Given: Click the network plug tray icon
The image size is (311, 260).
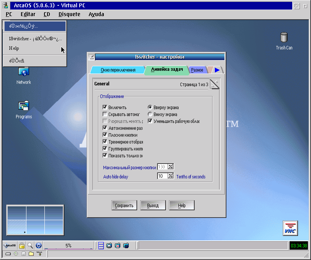Looking at the screenshot, I should click(39, 253).
